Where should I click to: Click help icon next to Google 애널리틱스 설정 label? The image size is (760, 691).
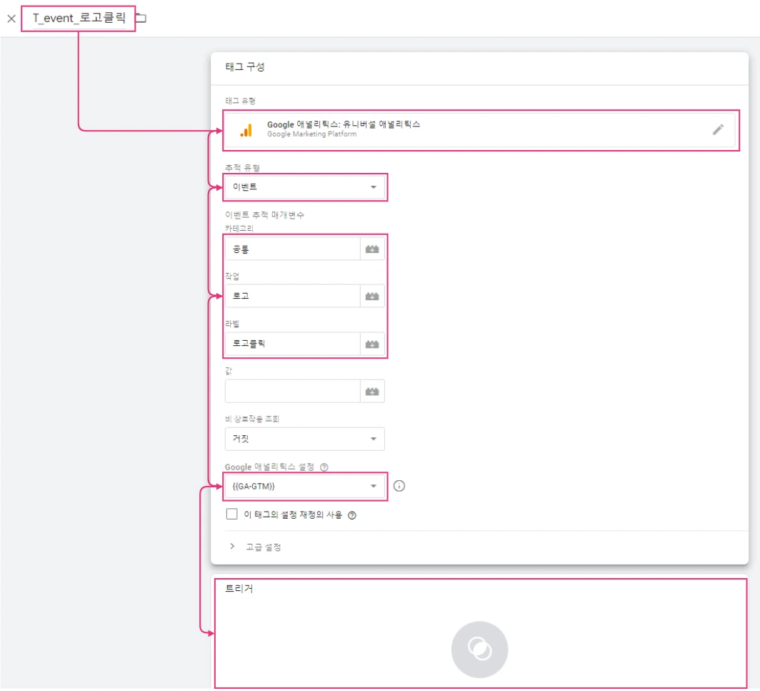click(x=324, y=467)
